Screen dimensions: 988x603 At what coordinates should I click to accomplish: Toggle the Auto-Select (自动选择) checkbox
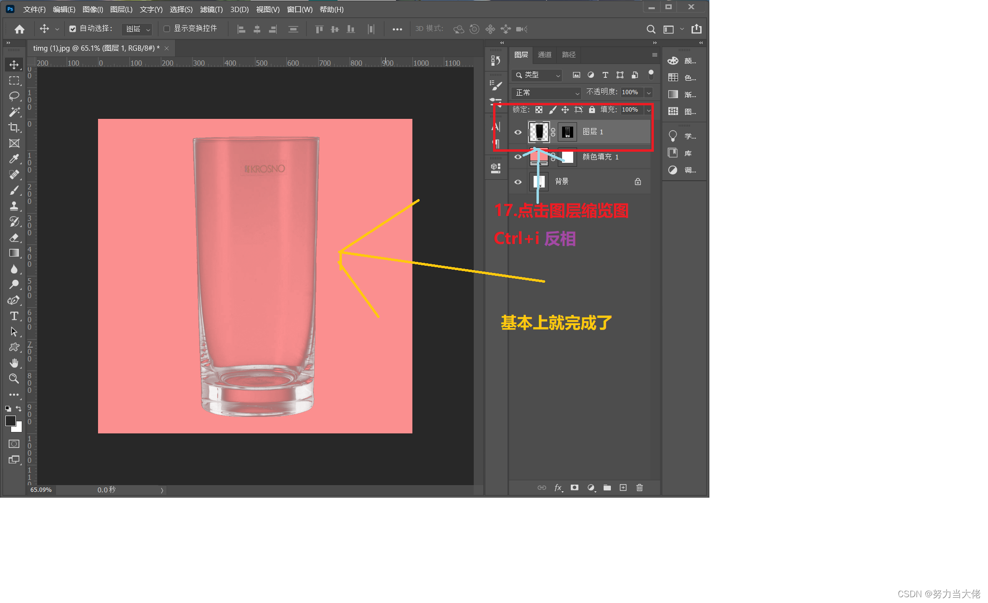(x=72, y=29)
